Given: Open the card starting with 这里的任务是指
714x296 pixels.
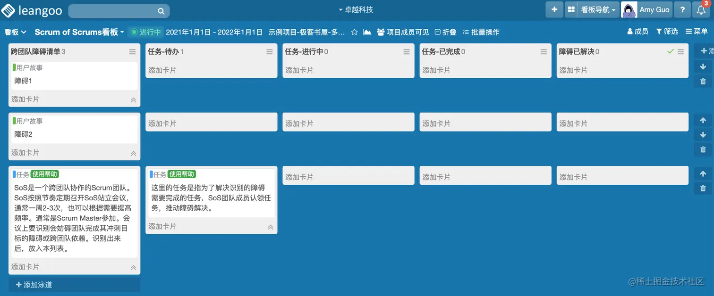Looking at the screenshot, I should click(211, 193).
